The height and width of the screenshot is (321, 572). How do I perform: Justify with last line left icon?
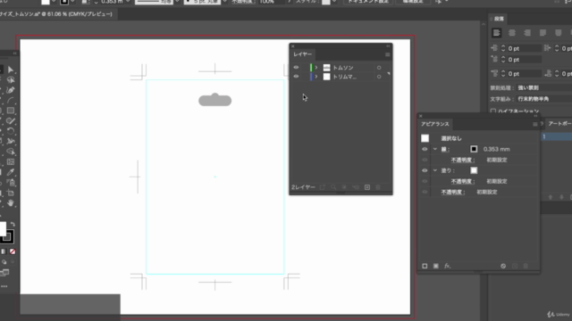point(543,33)
